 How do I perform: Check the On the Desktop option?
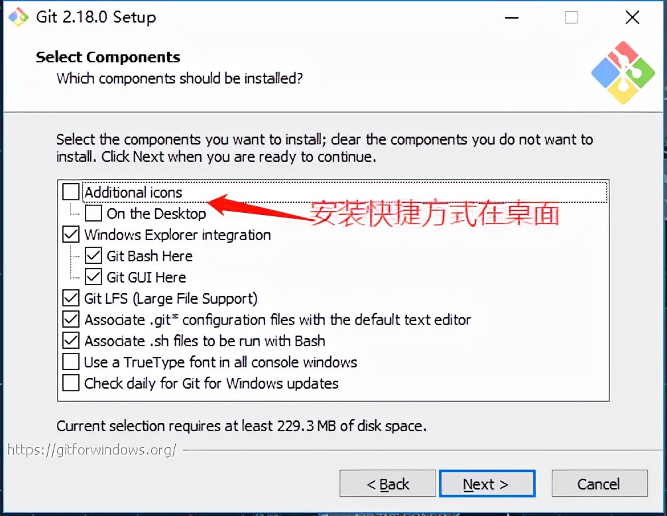pos(93,214)
